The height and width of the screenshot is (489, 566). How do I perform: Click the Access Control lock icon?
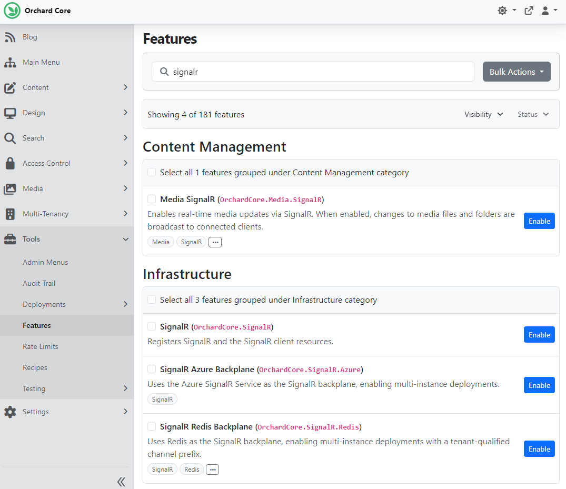[x=10, y=163]
